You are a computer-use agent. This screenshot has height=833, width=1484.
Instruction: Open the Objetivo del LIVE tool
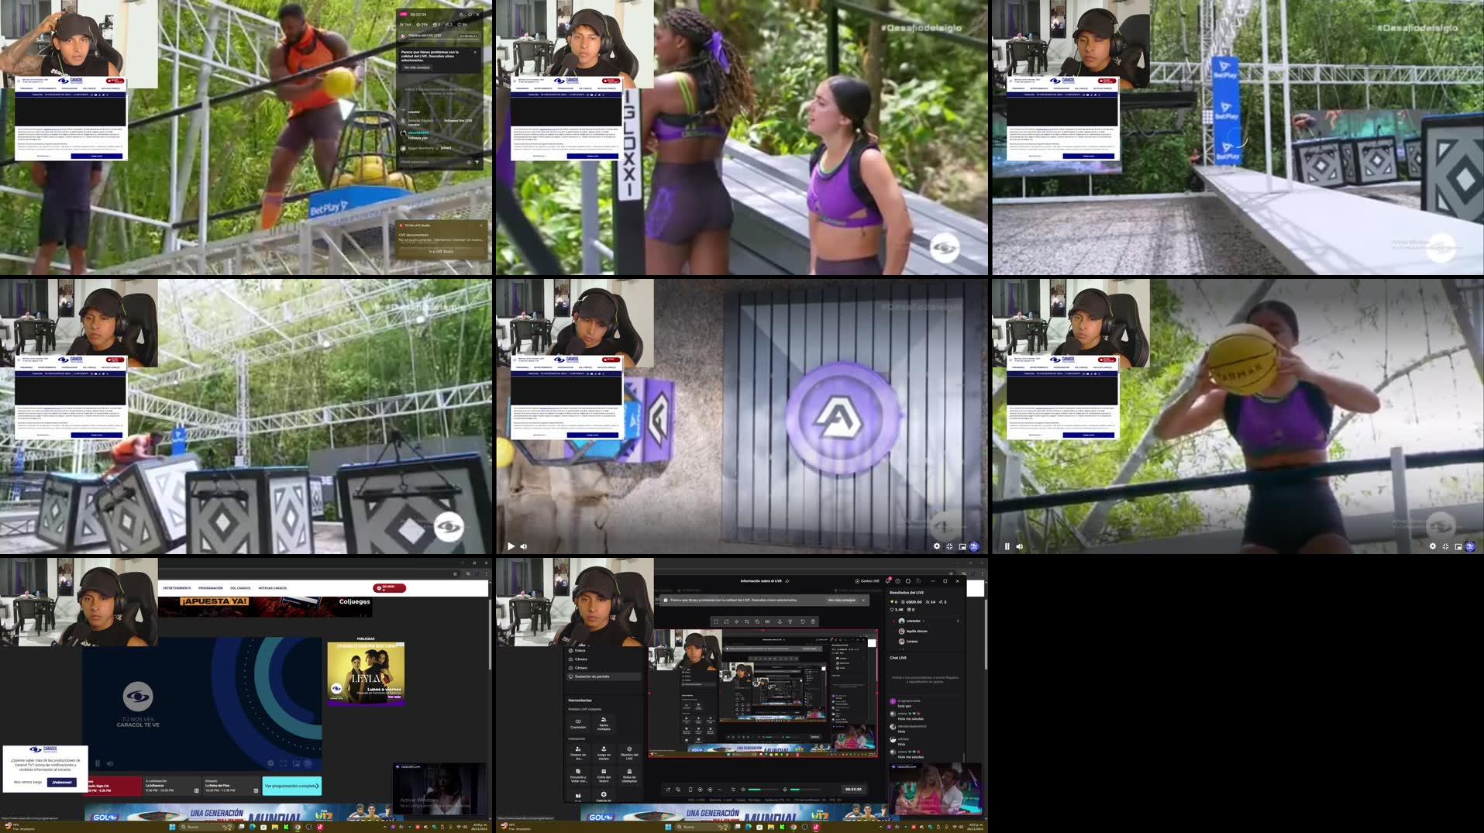(x=628, y=753)
